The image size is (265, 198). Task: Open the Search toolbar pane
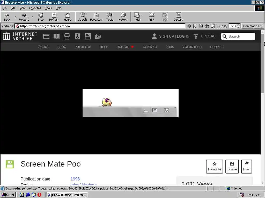[83, 17]
